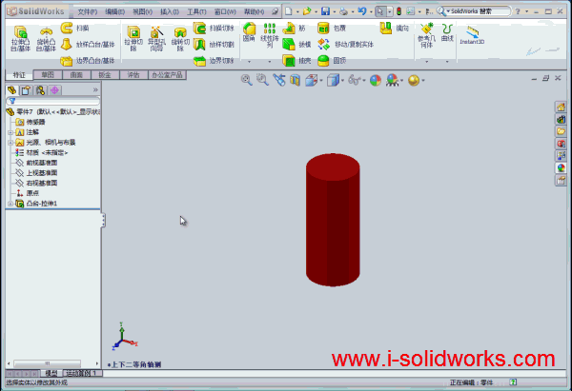Switch to the 草图 sketch tab
The image size is (572, 391).
coord(48,75)
